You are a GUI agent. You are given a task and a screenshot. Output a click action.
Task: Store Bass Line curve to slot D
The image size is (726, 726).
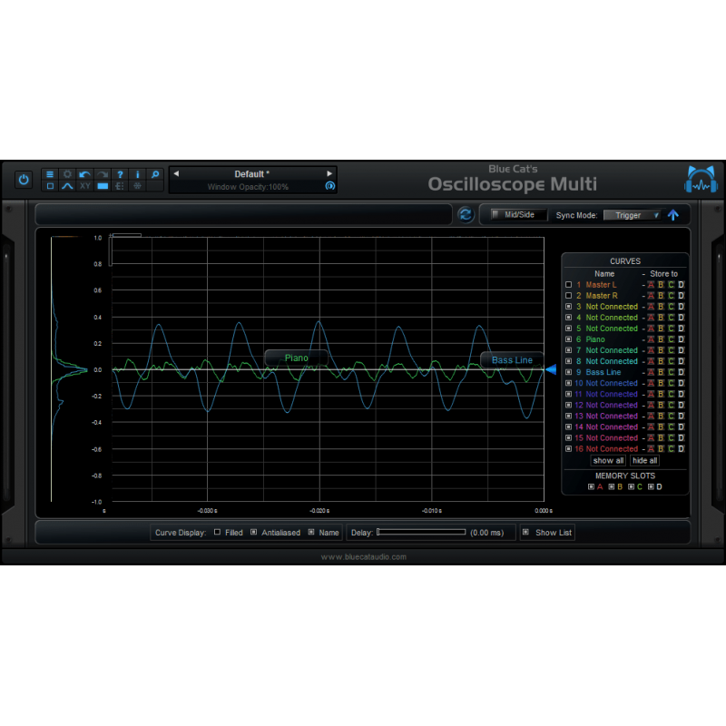click(x=680, y=372)
